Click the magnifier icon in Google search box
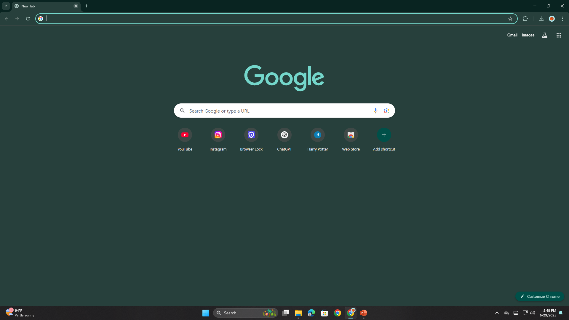 pos(182,111)
